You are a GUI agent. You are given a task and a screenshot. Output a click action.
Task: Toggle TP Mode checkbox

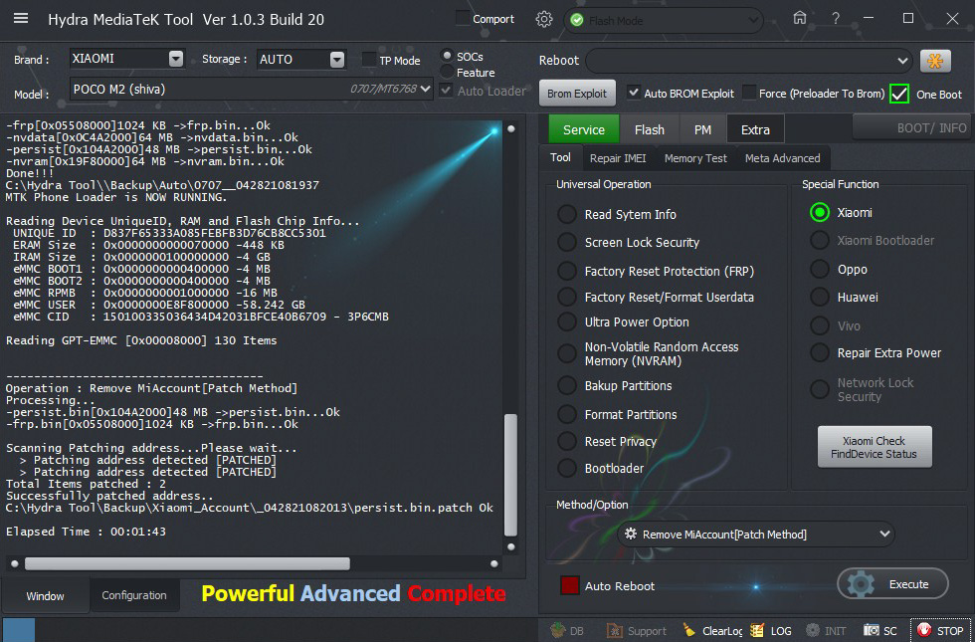369,60
